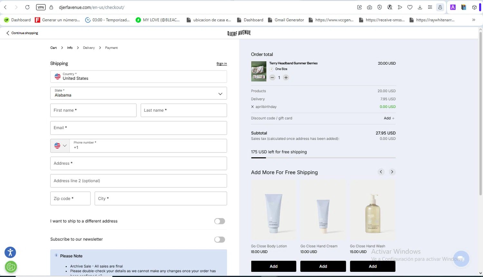Click the Sign in link
This screenshot has width=483, height=277.
(x=222, y=64)
